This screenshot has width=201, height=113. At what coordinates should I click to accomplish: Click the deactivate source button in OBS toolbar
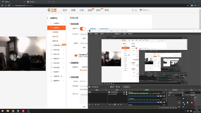126,87
